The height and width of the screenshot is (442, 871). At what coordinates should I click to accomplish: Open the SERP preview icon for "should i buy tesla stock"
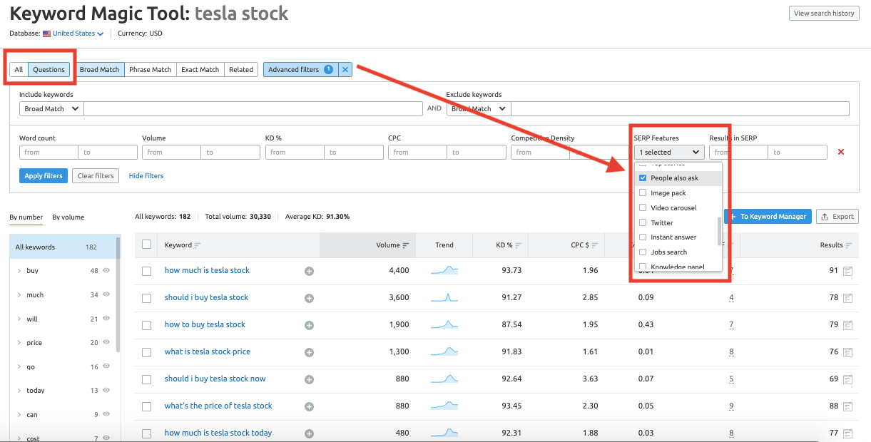coord(847,297)
